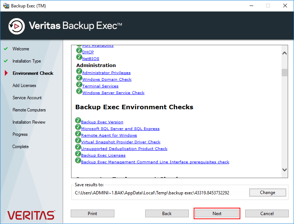Click the green checkmark next to Welcome step
The image size is (294, 224).
pyautogui.click(x=6, y=49)
